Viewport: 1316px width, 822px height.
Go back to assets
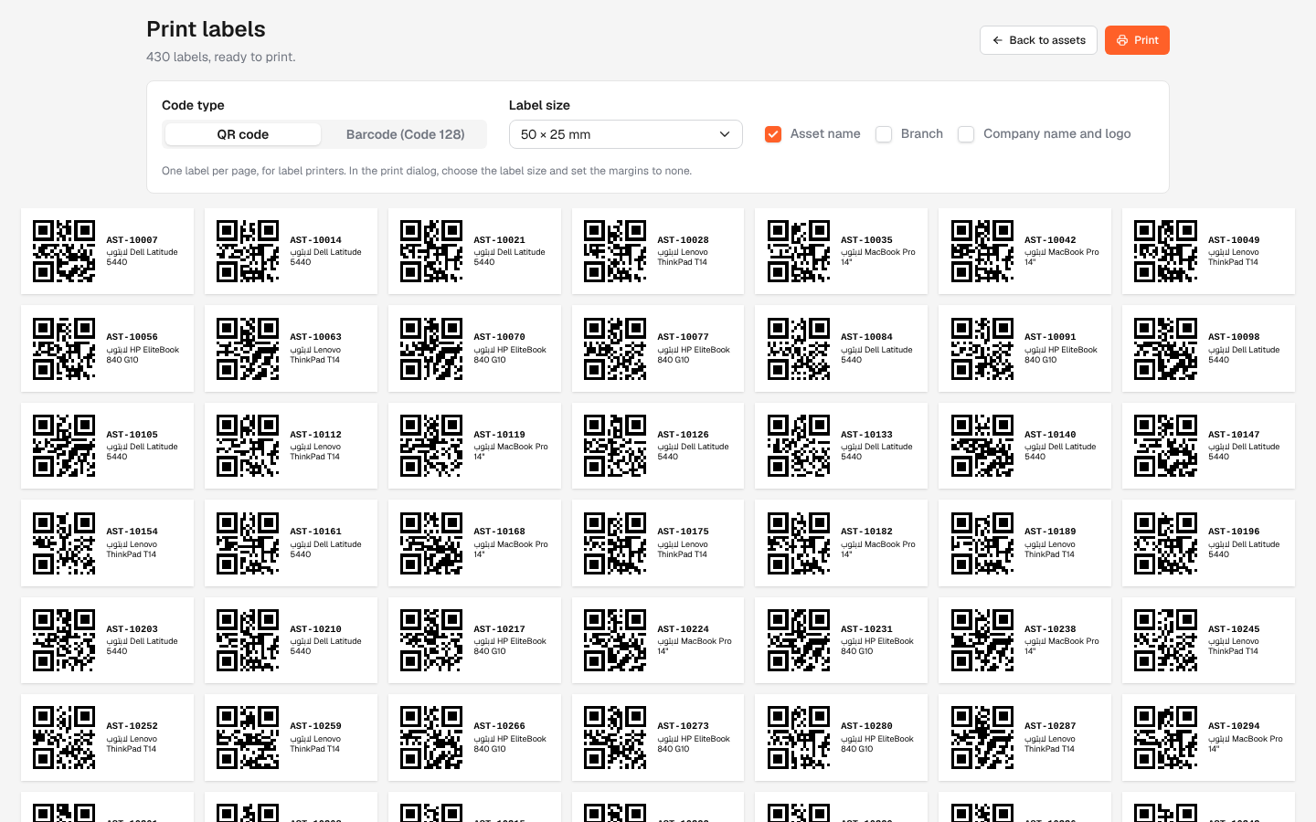pyautogui.click(x=1038, y=40)
